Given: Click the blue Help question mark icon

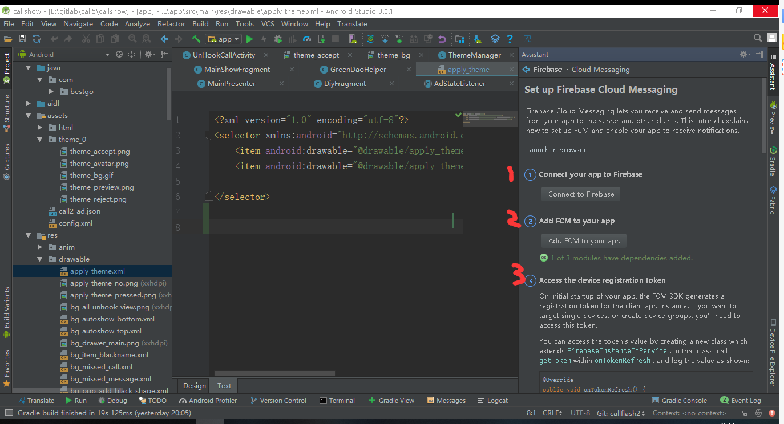Looking at the screenshot, I should (x=510, y=39).
